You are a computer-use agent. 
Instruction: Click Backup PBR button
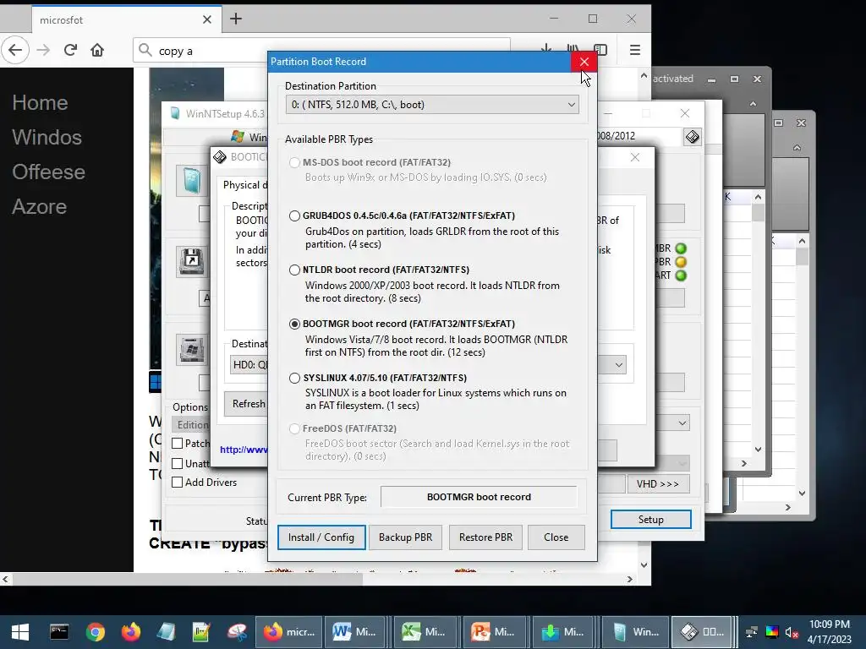[x=405, y=537]
